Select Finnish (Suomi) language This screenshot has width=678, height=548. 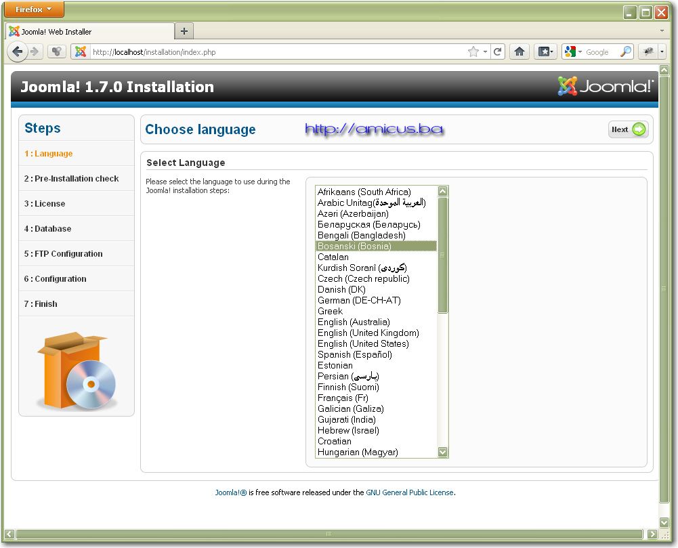pyautogui.click(x=376, y=387)
